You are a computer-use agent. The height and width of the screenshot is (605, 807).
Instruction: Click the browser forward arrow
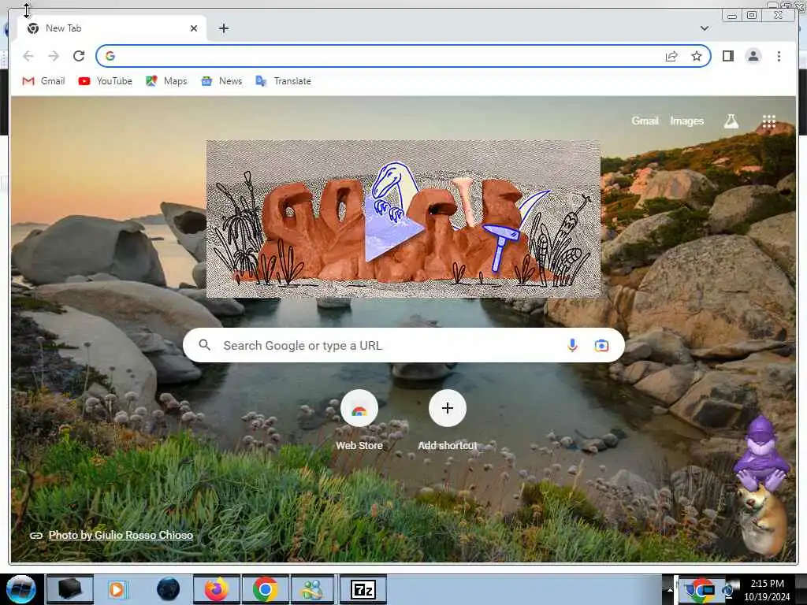(x=54, y=56)
